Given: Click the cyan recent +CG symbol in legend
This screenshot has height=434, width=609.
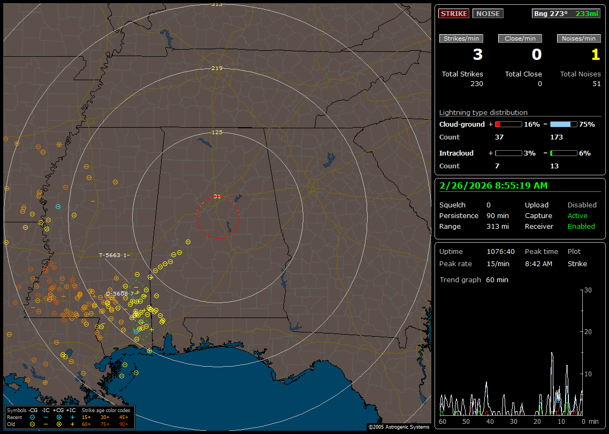Looking at the screenshot, I should point(59,417).
